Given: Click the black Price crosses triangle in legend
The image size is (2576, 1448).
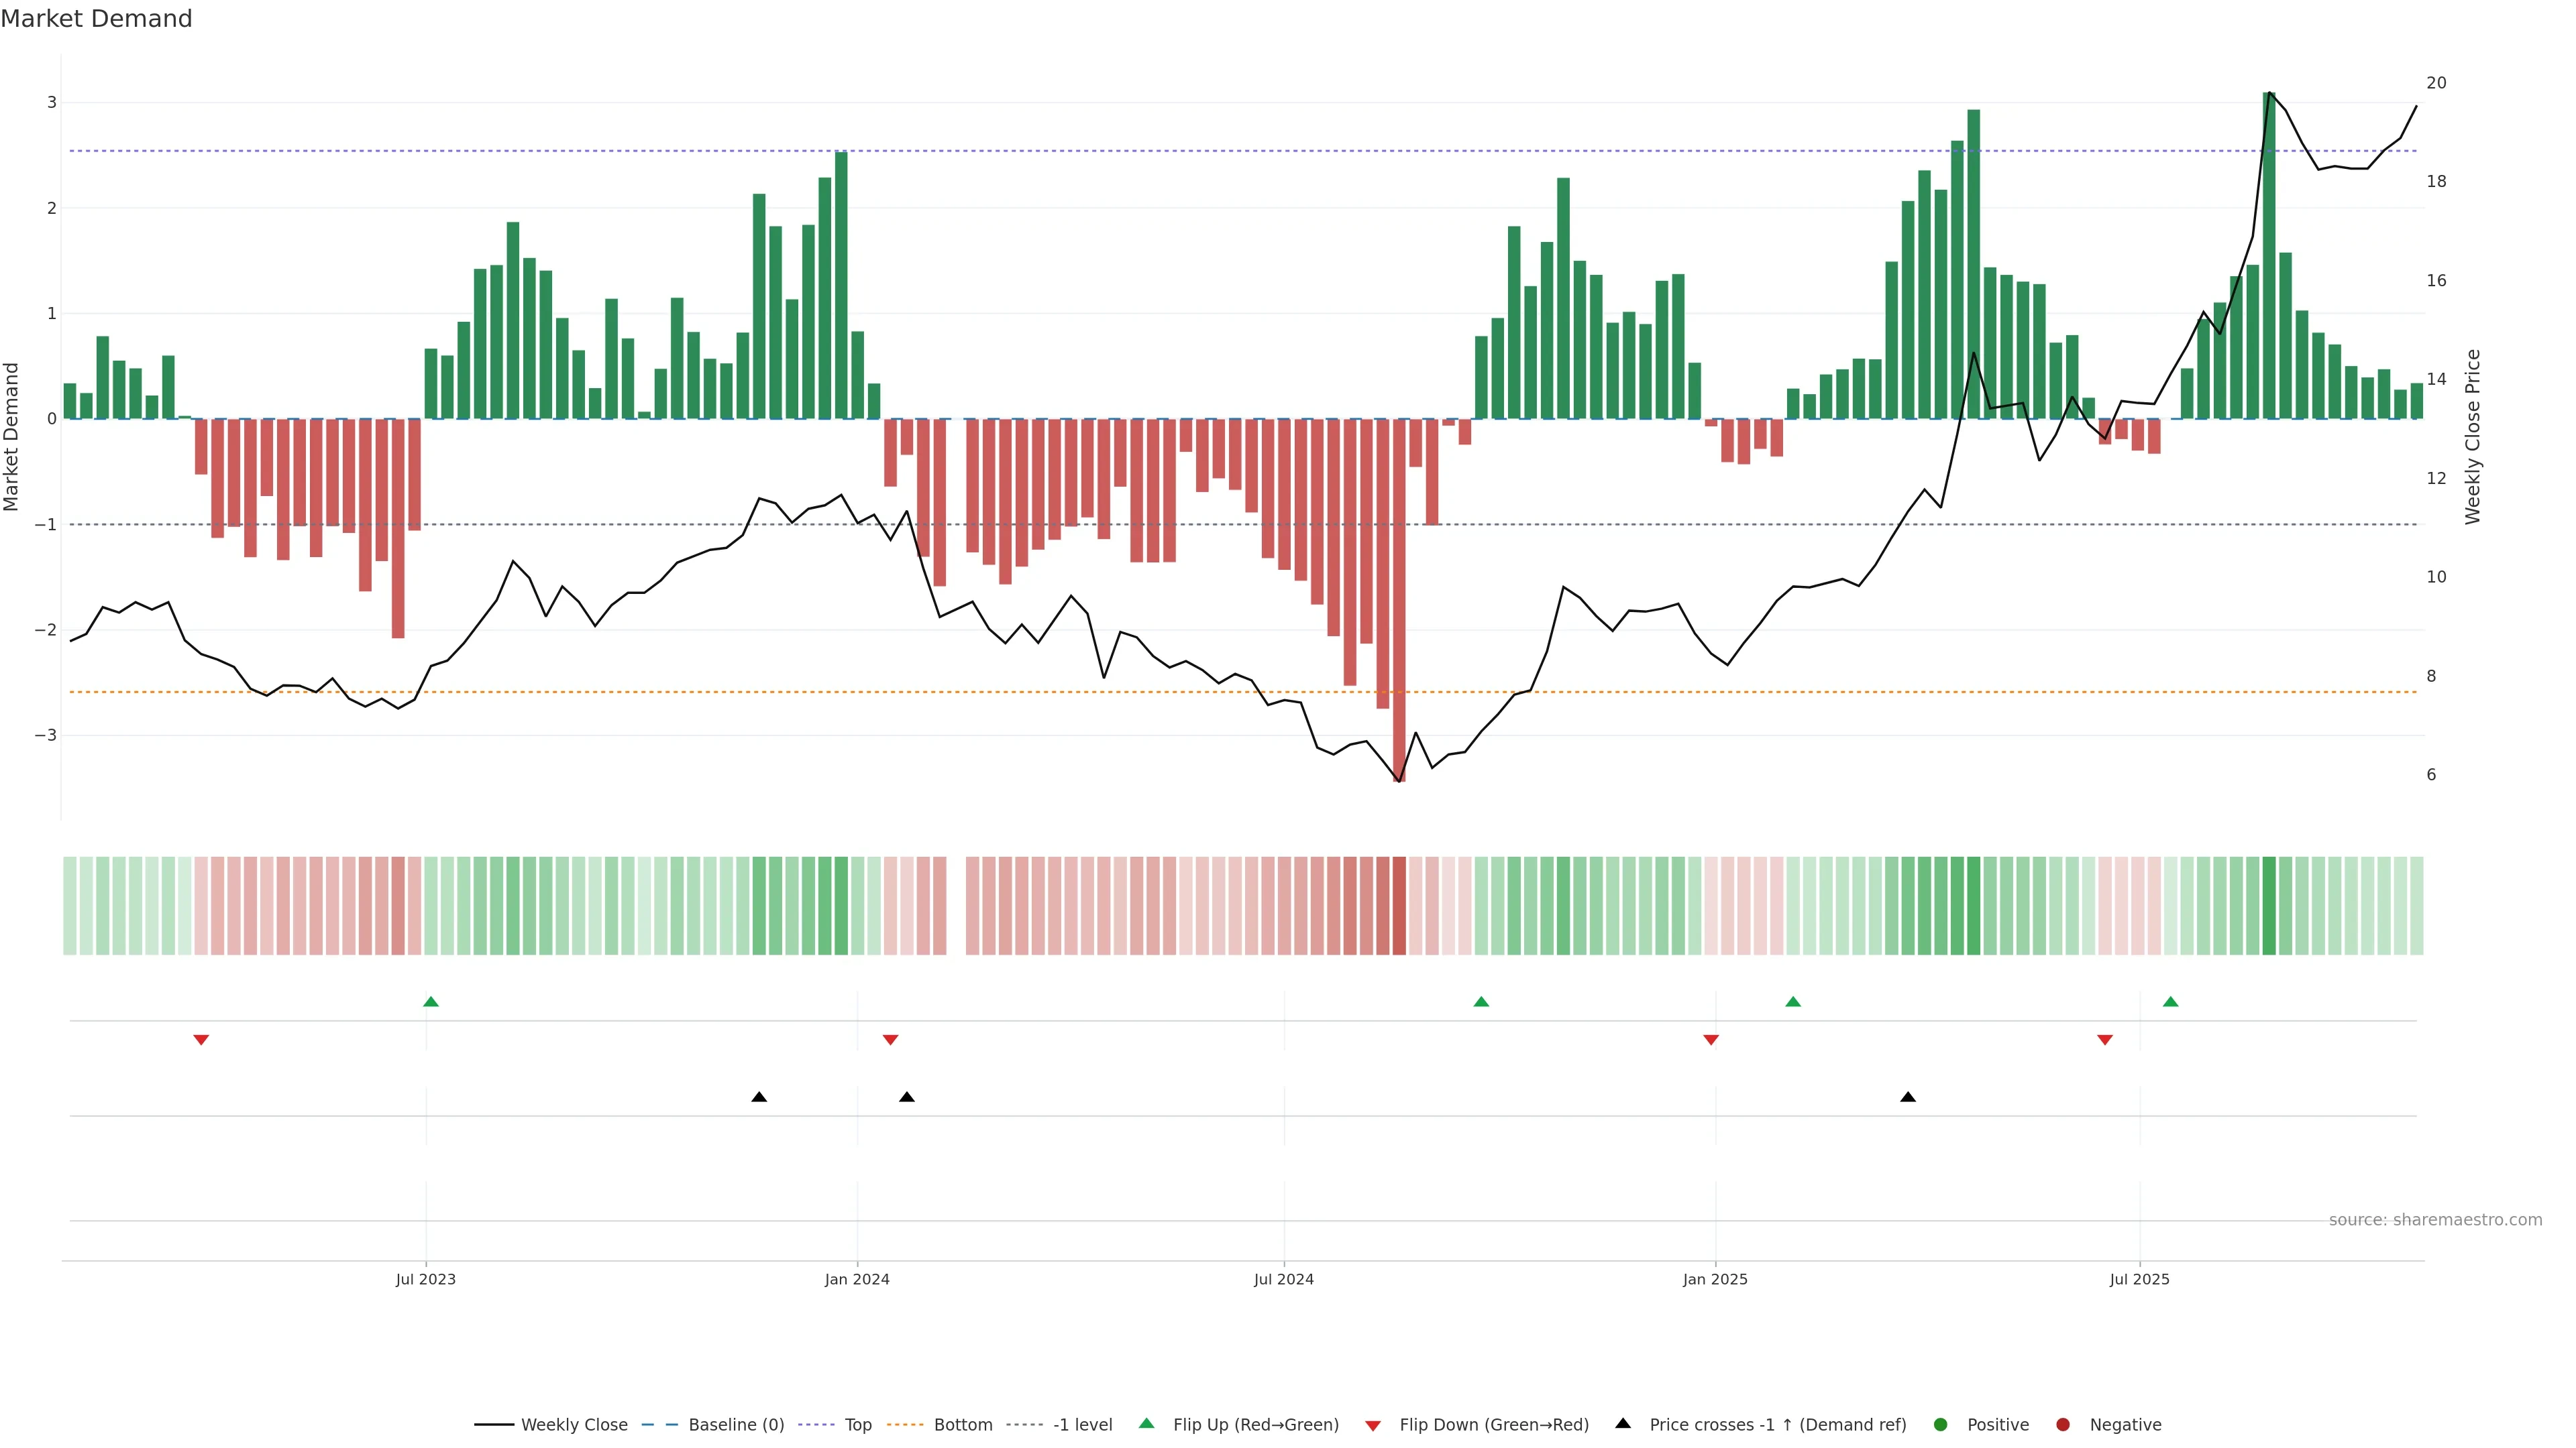Looking at the screenshot, I should click(x=1622, y=1423).
